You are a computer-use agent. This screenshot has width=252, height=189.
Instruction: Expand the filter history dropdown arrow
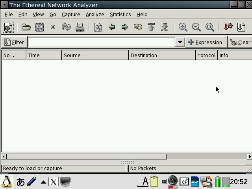pos(180,42)
